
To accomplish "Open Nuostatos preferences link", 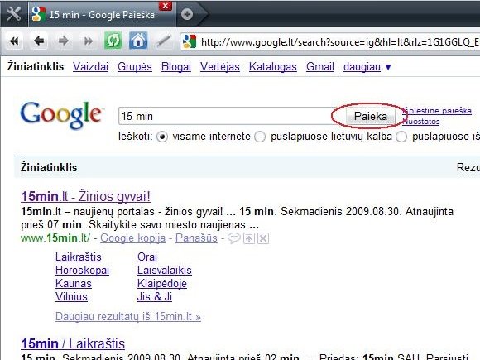I will click(421, 122).
